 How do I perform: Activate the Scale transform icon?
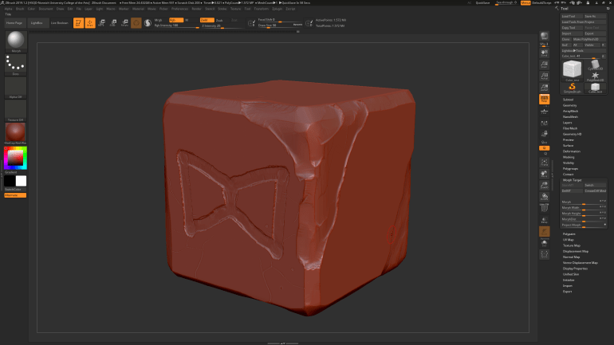[113, 23]
